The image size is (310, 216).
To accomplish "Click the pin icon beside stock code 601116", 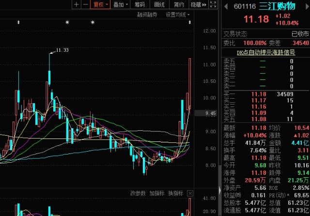I will point(226,6).
